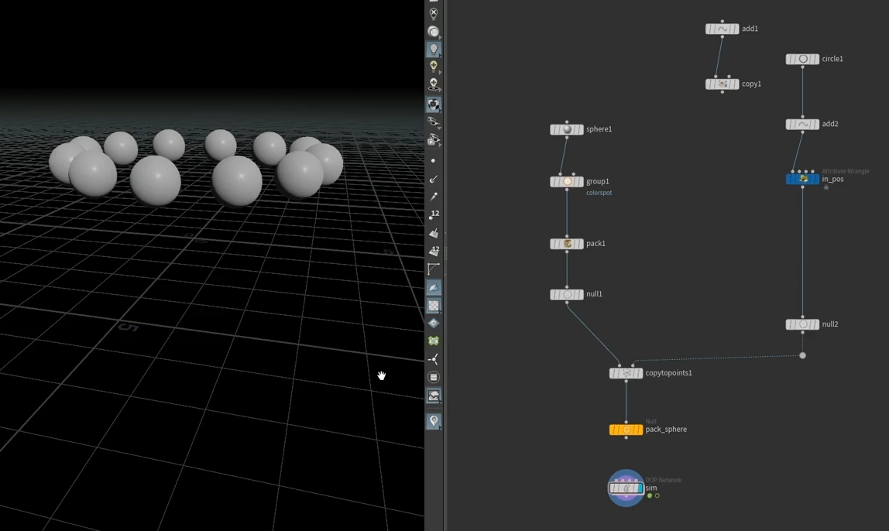Toggle Display Points dot icon
The image size is (889, 531).
pyautogui.click(x=434, y=161)
